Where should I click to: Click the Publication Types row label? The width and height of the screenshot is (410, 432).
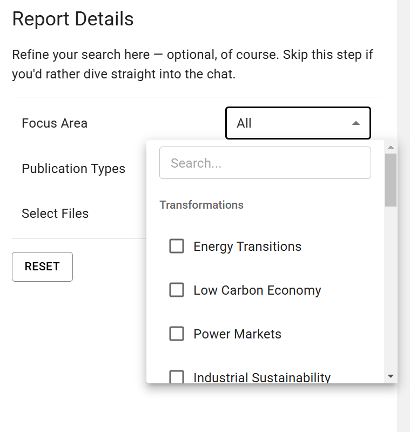(73, 169)
